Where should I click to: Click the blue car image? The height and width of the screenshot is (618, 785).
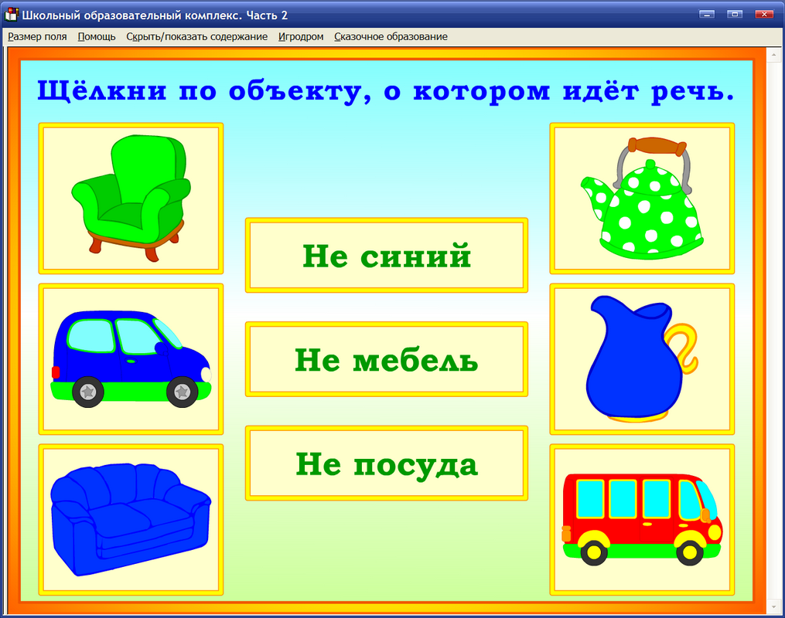click(x=130, y=359)
